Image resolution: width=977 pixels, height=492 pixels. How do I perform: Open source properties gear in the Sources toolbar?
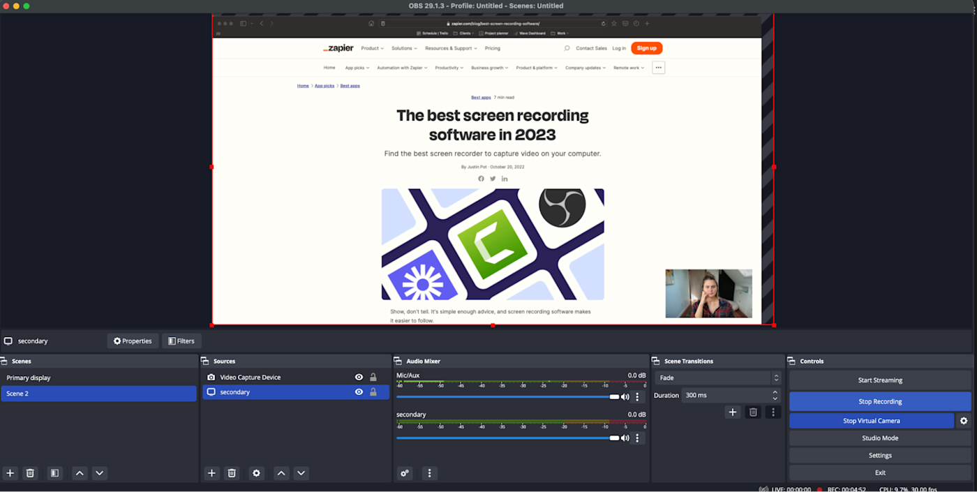256,473
